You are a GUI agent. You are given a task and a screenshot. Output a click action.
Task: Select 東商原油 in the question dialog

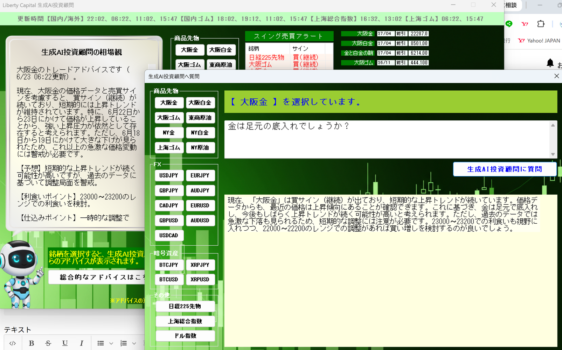point(200,118)
